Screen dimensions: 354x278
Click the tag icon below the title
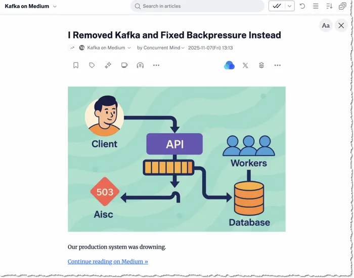point(92,65)
